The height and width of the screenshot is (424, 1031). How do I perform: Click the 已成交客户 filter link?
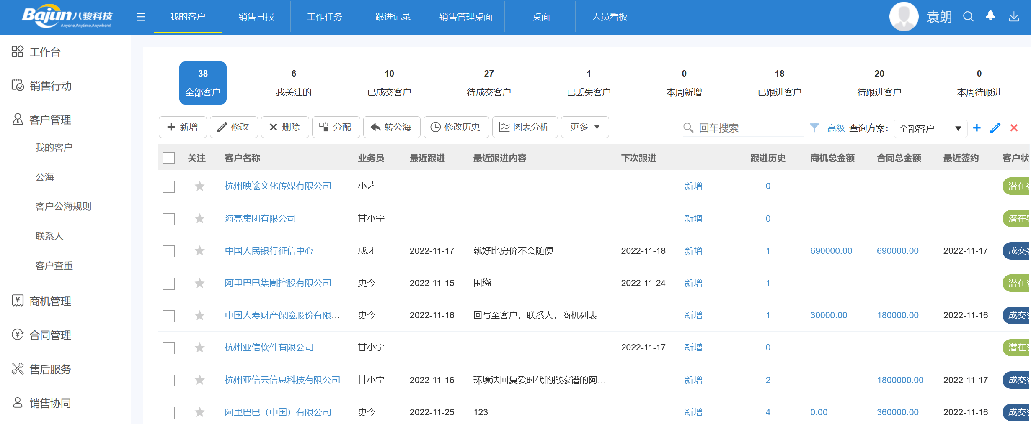(389, 92)
